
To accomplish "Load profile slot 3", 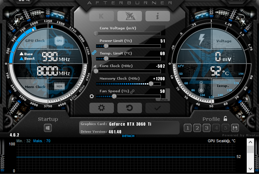I will [206, 128].
